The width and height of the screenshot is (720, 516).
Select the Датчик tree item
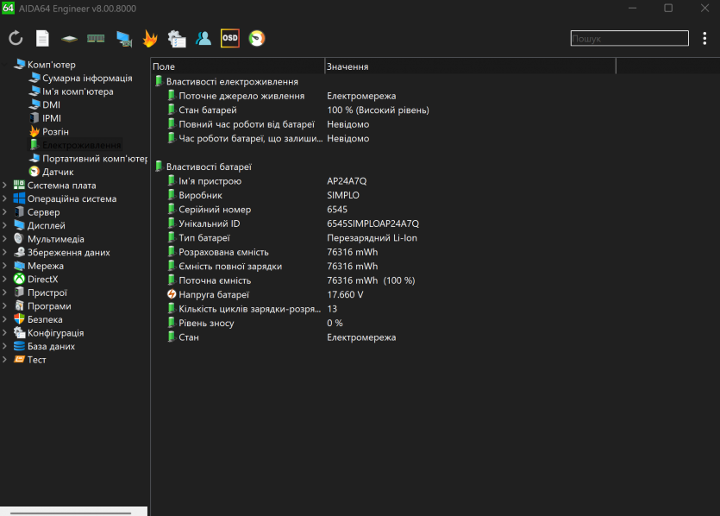point(58,172)
